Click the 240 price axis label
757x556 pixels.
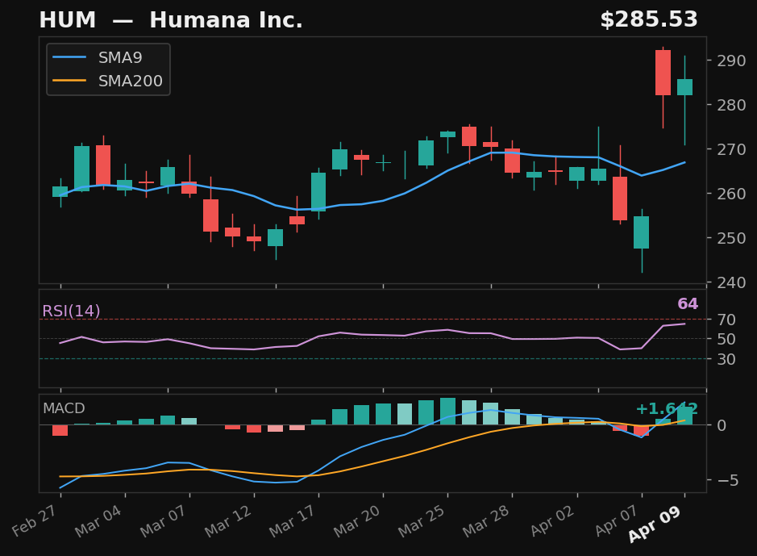click(731, 282)
